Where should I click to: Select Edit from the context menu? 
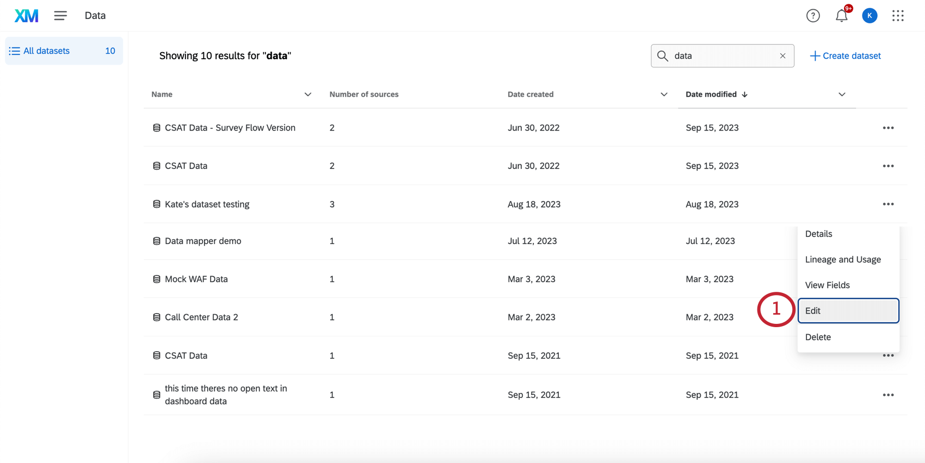(x=848, y=311)
